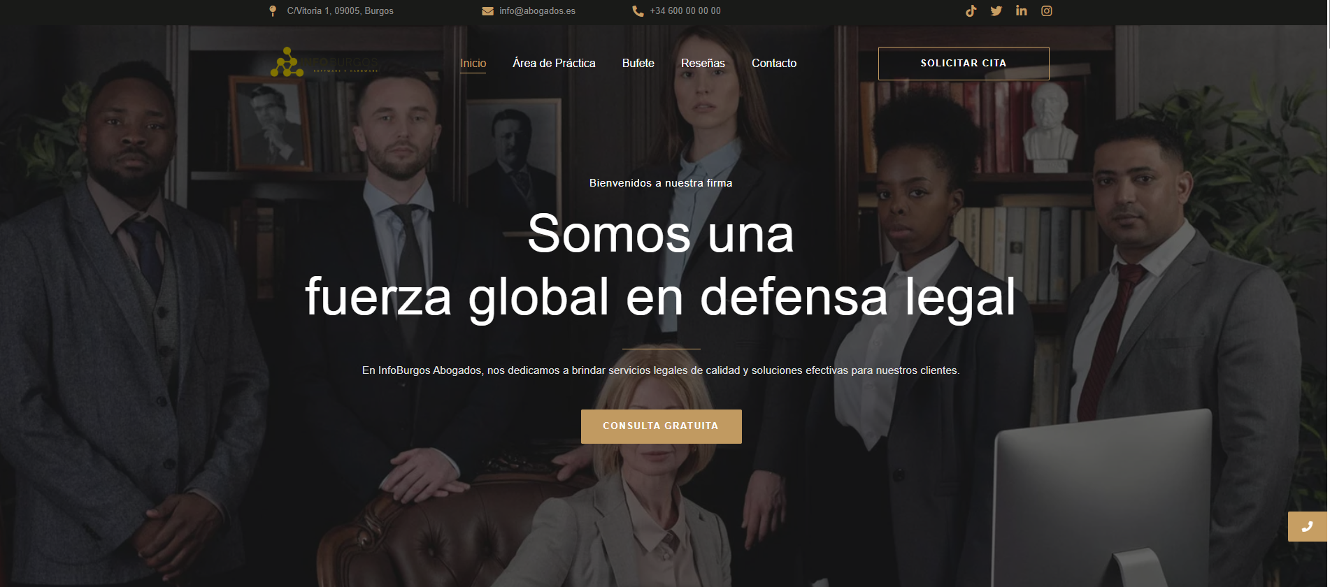
Task: Click the phone handset icon in top bar
Action: (638, 11)
